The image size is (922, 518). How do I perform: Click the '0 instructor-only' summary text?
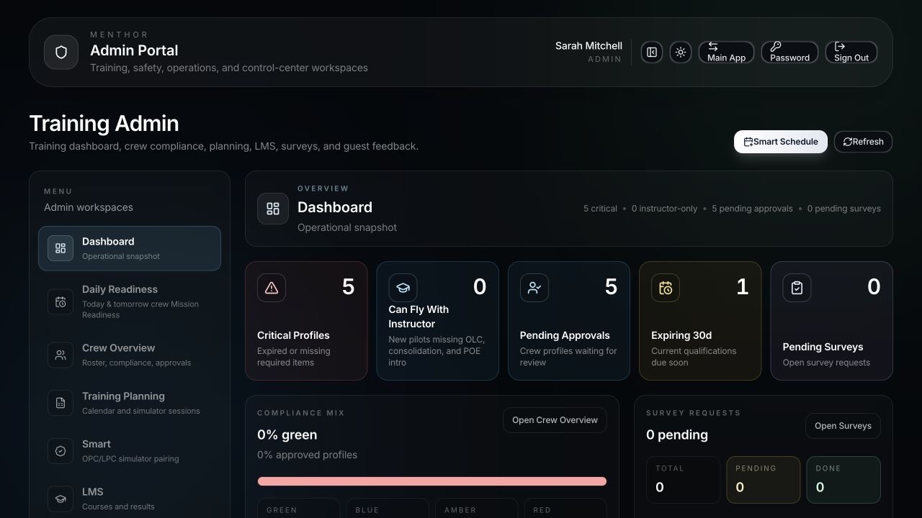(x=664, y=209)
